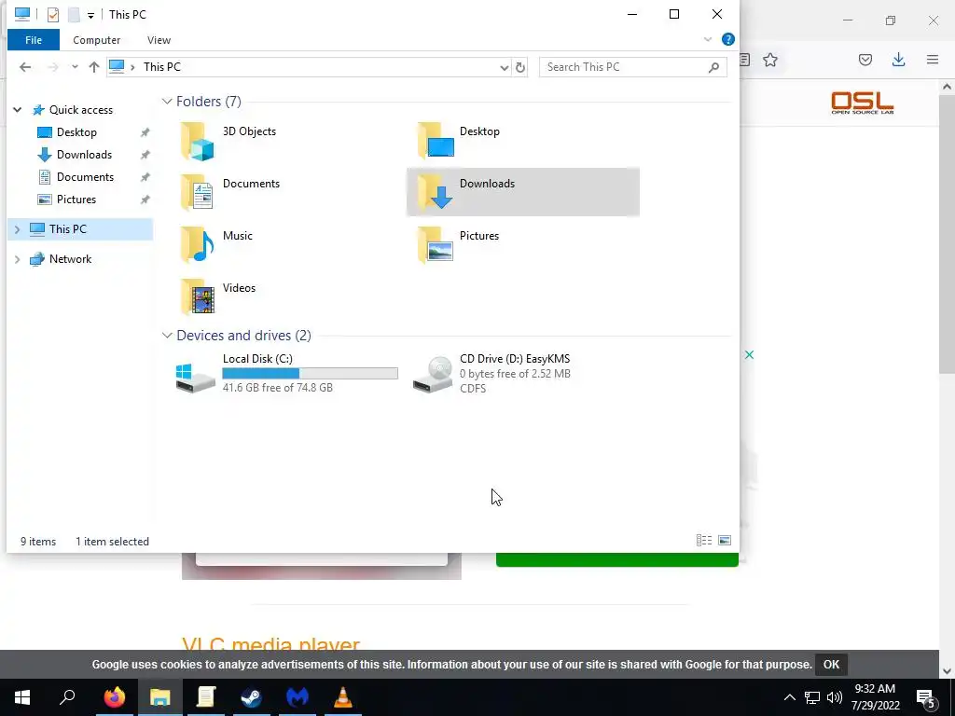The height and width of the screenshot is (716, 955).
Task: Click the search magnifier in Search This PC
Action: point(713,67)
